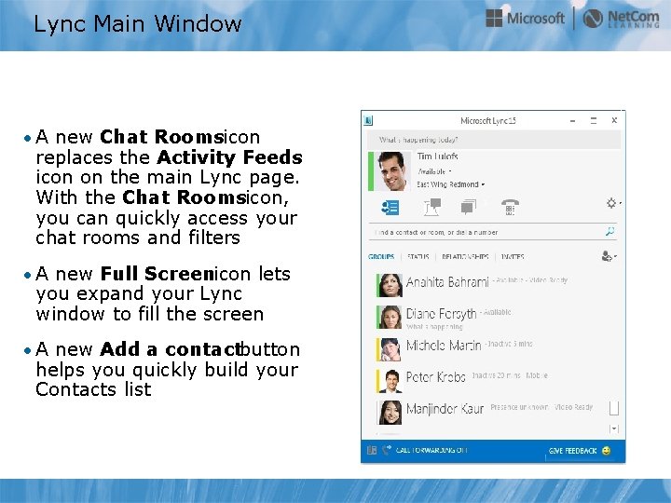The width and height of the screenshot is (671, 503).
Task: Click the Microsoft logo
Action: click(x=525, y=19)
